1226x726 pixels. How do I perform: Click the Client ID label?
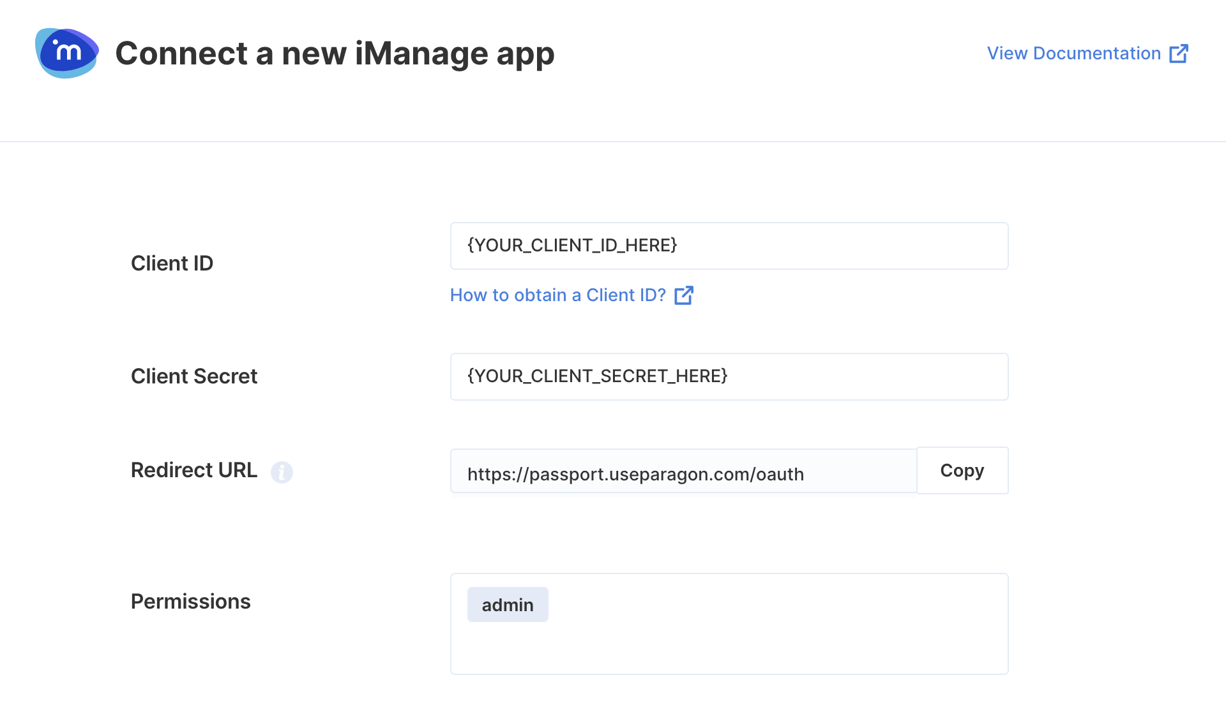tap(172, 263)
